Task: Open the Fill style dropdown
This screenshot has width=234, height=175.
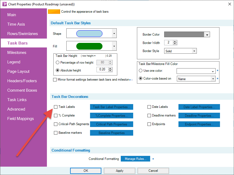Action: 114,46
